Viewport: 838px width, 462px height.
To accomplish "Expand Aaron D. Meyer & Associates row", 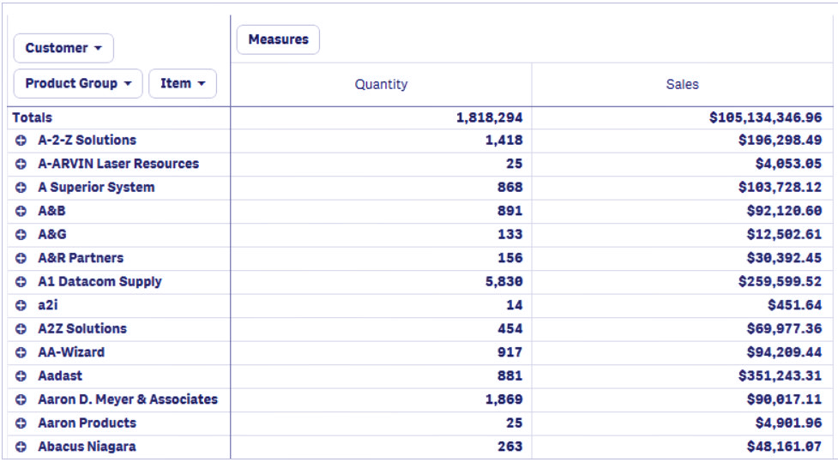I will click(x=21, y=399).
